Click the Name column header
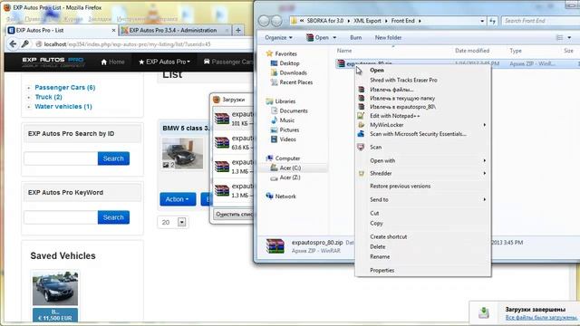 tap(344, 51)
